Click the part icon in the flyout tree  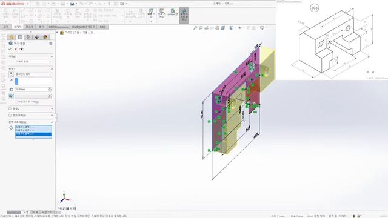pyautogui.click(x=62, y=32)
